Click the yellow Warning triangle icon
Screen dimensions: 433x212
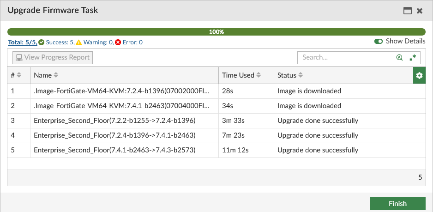coord(79,42)
